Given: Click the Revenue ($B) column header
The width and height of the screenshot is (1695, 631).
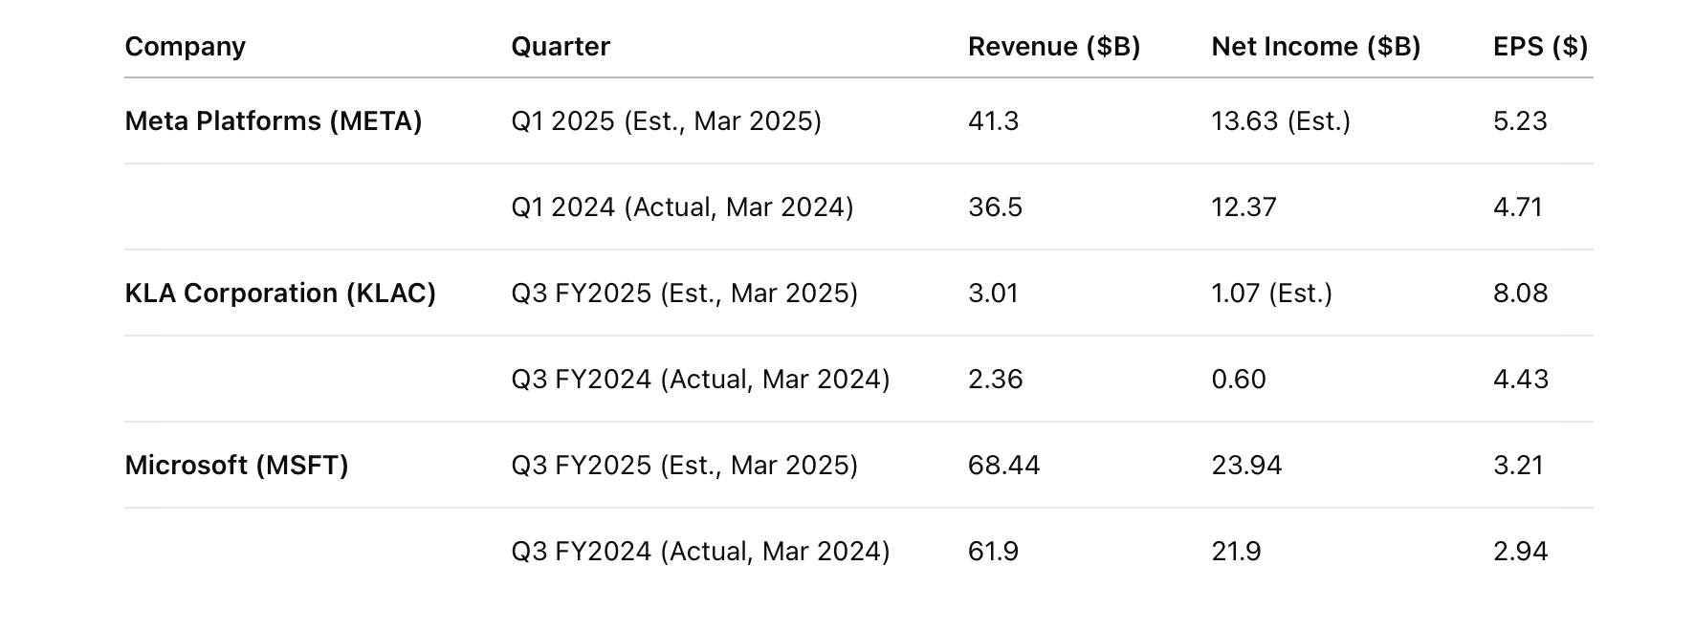Looking at the screenshot, I should (1054, 47).
